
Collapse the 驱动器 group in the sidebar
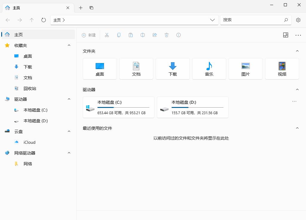(69, 99)
